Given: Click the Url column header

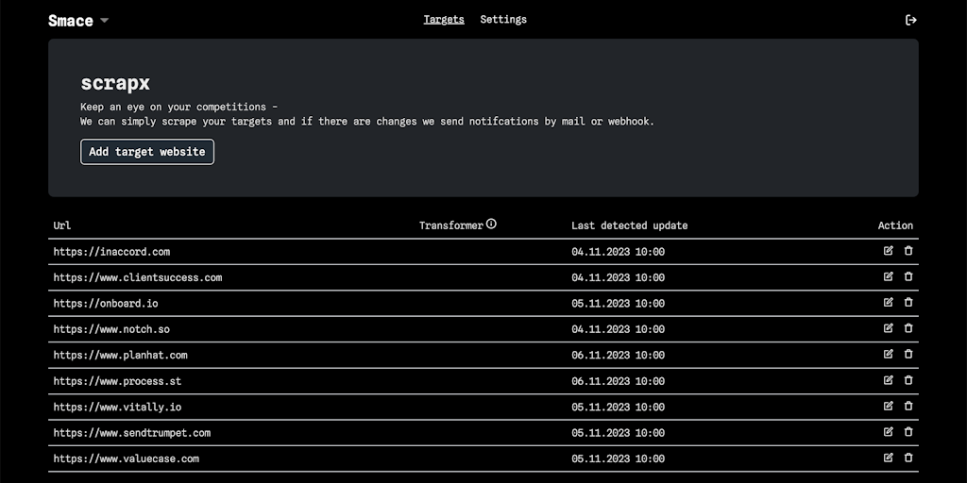Looking at the screenshot, I should (62, 225).
